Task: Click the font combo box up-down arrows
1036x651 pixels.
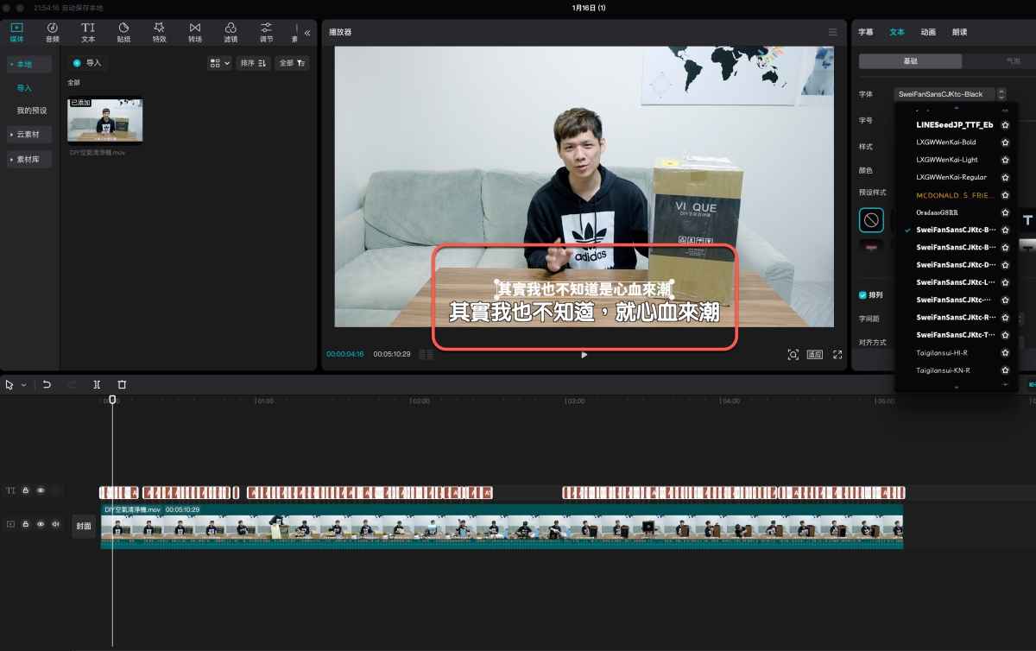Action: (1001, 94)
